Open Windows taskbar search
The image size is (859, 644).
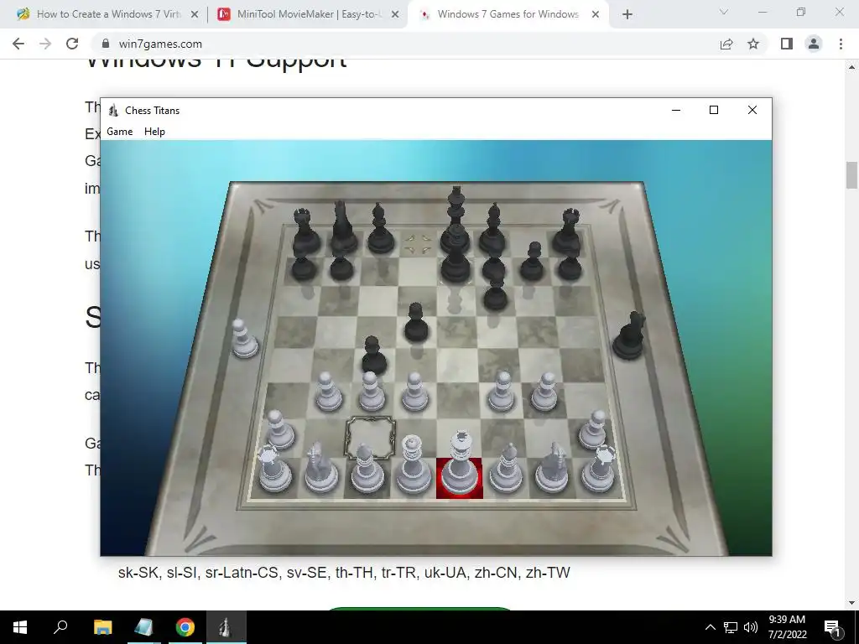(x=60, y=627)
